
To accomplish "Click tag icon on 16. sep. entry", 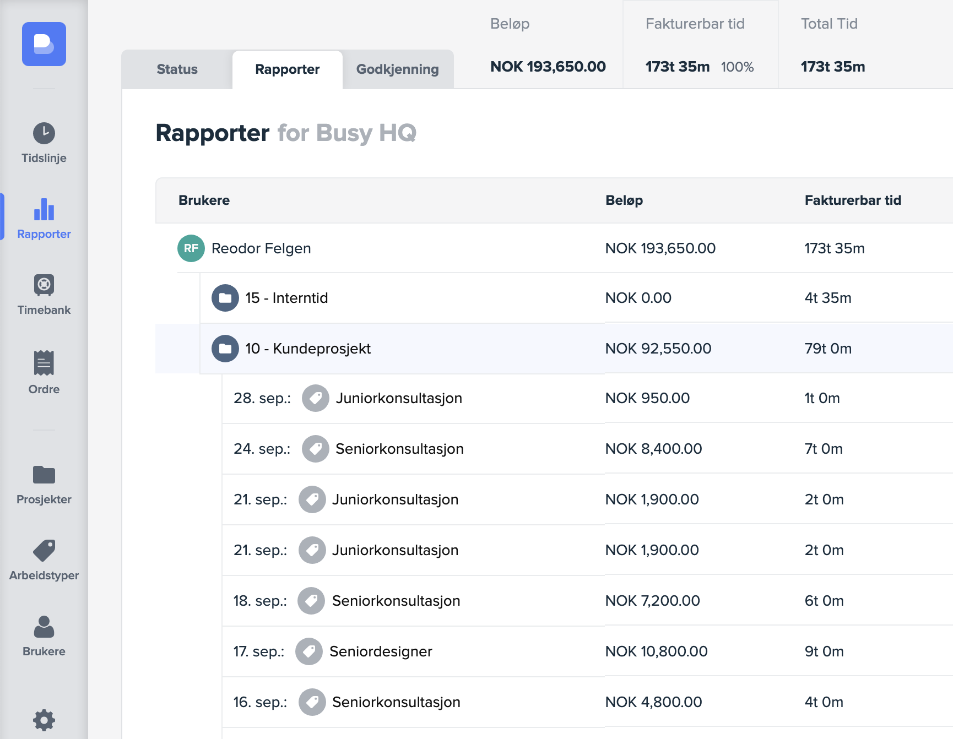I will [312, 702].
